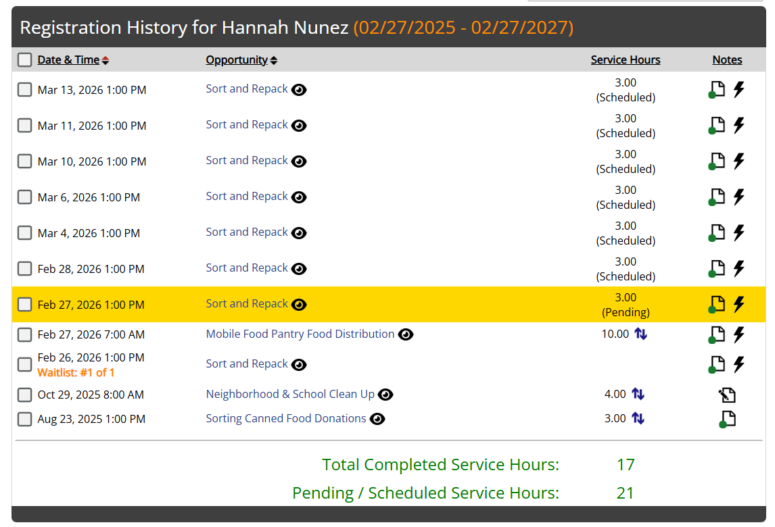Check the Feb 26 waitlist row checkbox
Screen dimensions: 775x527
point(25,364)
